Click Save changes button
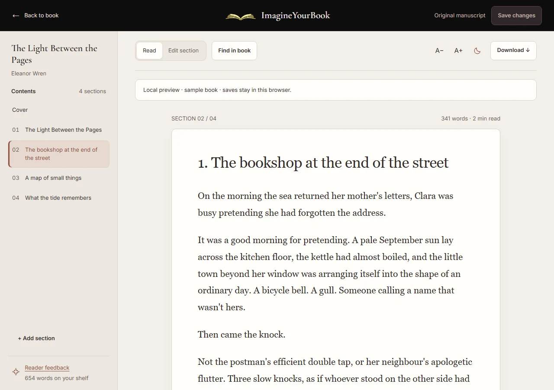554x390 pixels. [x=516, y=16]
